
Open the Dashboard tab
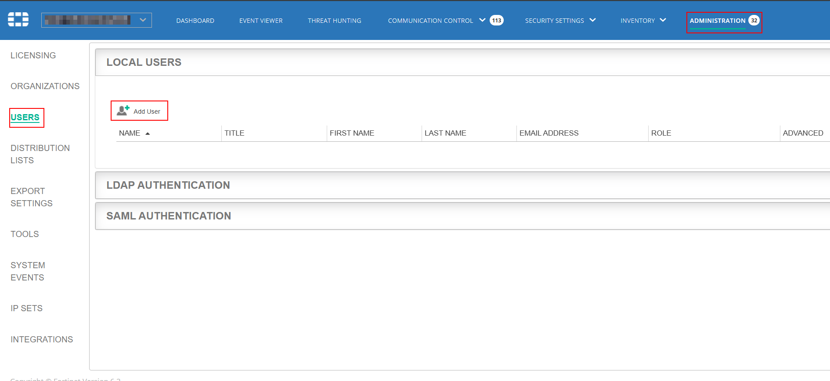(195, 21)
